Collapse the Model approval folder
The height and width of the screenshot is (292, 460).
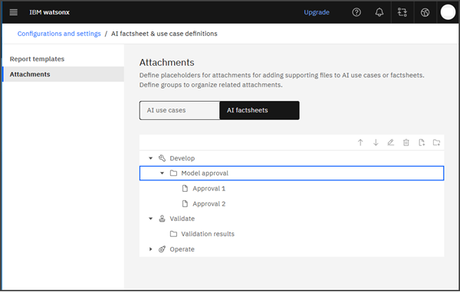click(x=162, y=174)
